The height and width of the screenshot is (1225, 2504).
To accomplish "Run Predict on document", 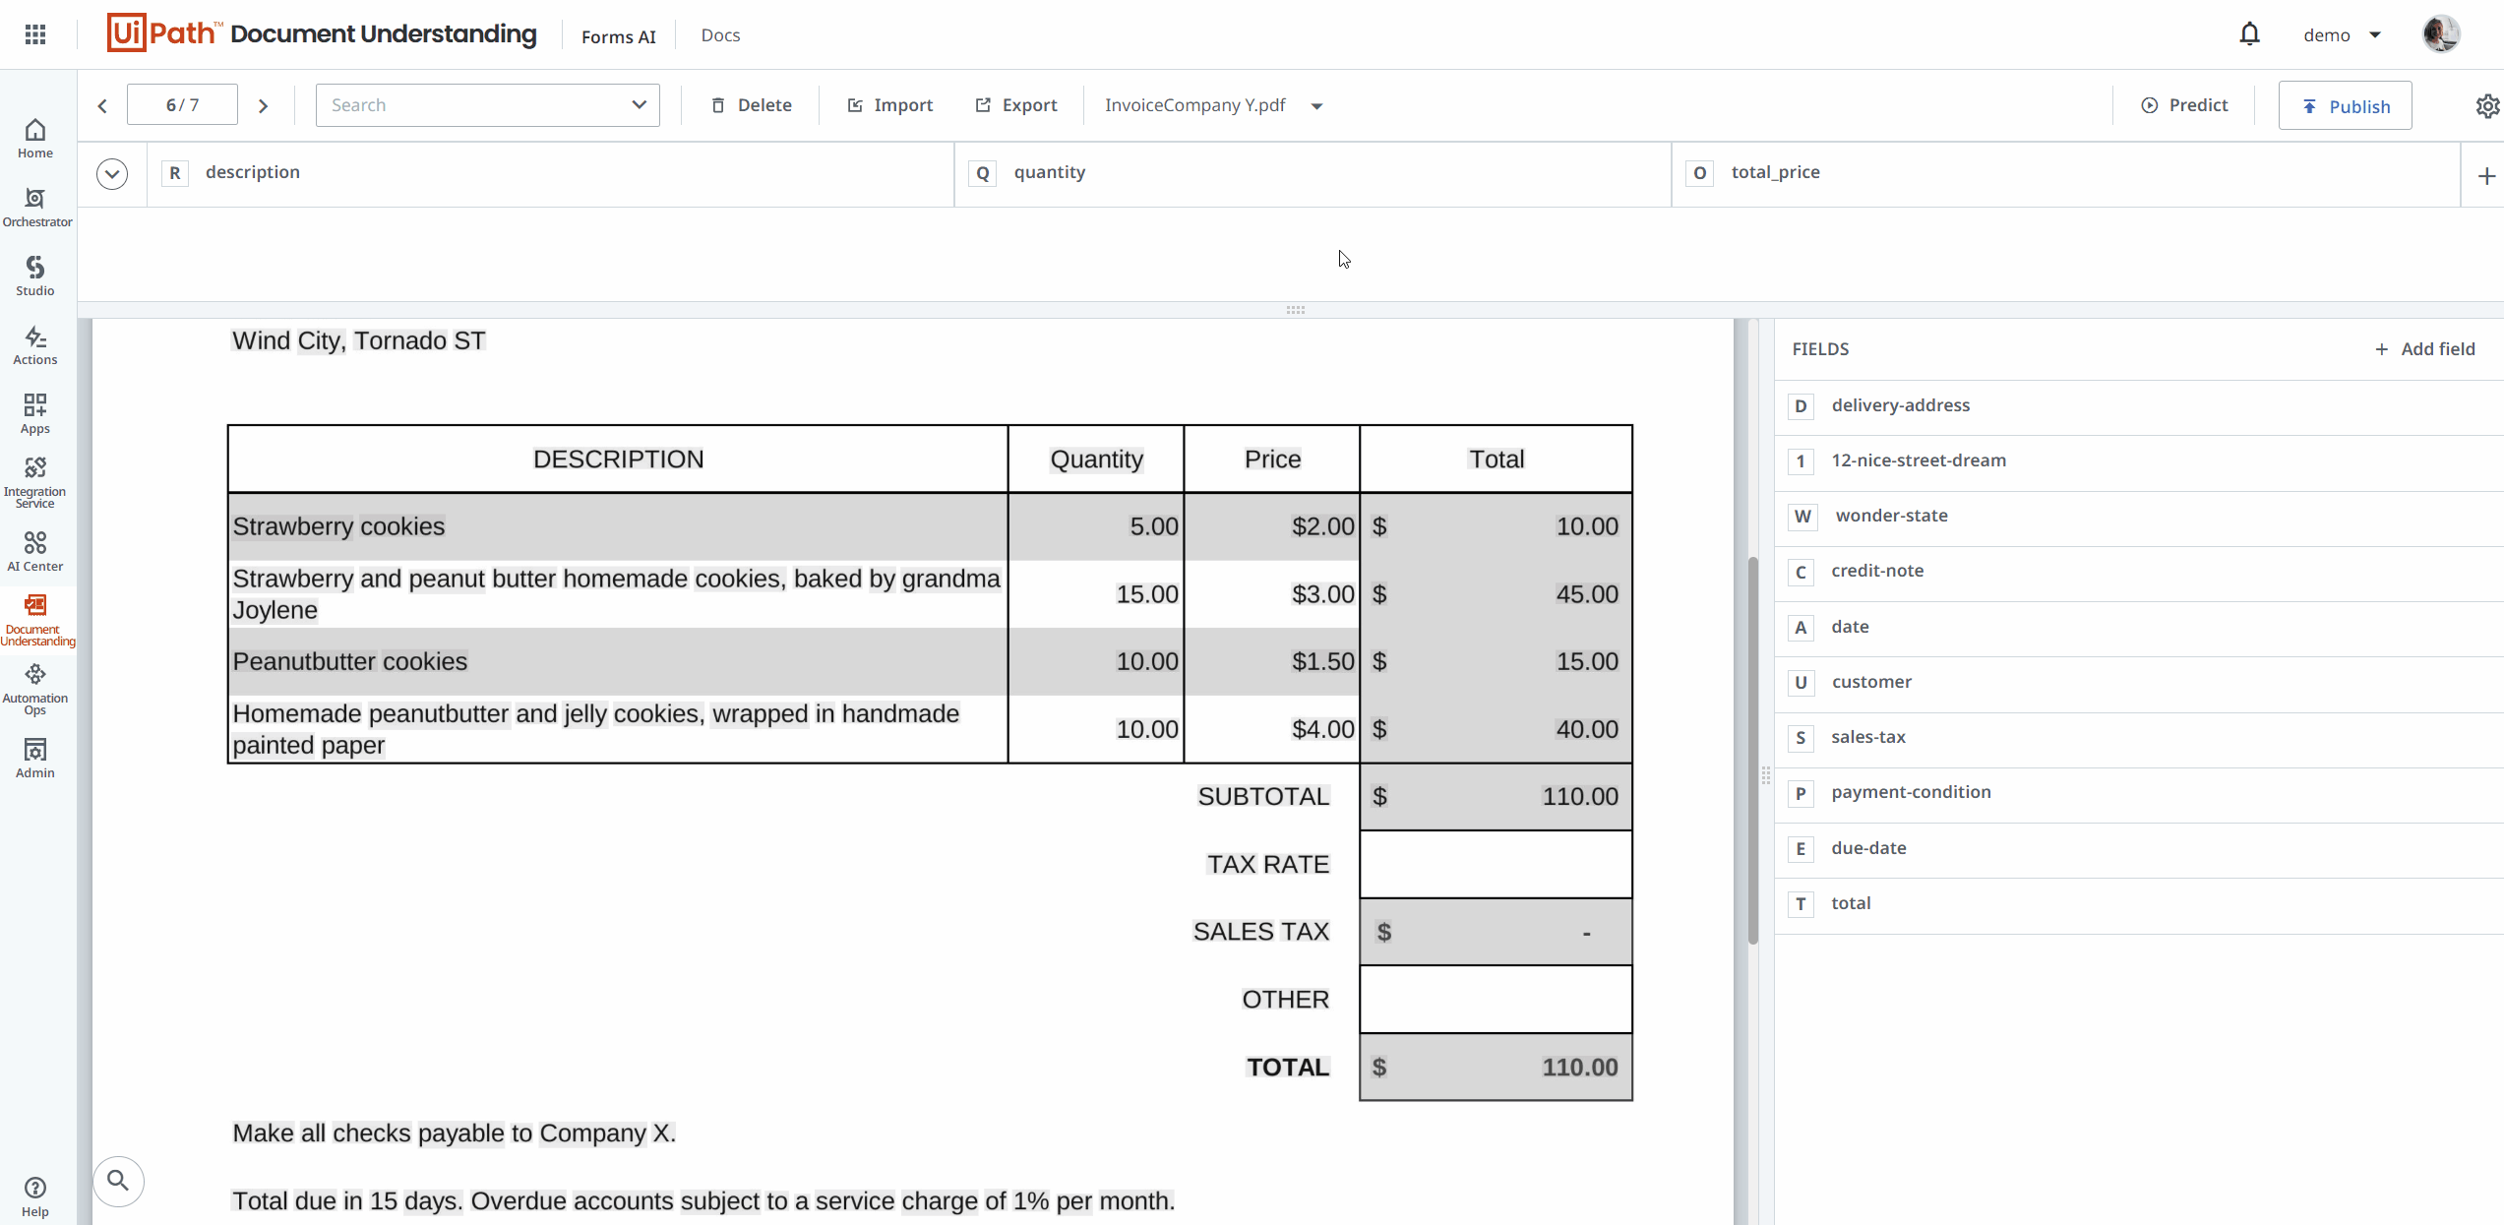I will 2184,105.
